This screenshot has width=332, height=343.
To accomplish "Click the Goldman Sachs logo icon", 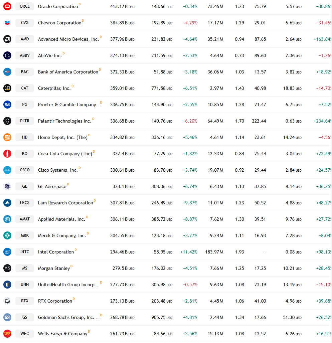I will (7, 317).
